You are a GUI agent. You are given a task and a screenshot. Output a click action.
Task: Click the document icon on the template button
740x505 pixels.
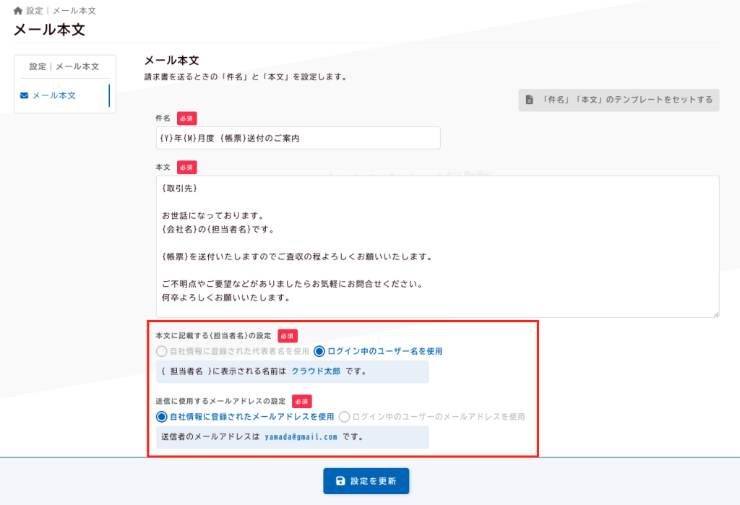click(x=529, y=100)
